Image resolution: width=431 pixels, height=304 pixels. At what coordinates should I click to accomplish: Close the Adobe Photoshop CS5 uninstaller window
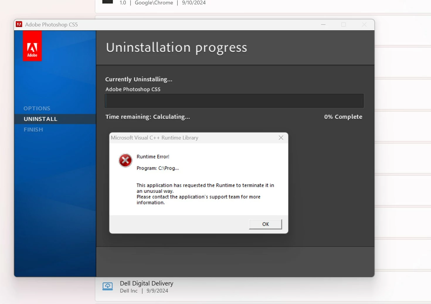pyautogui.click(x=364, y=25)
